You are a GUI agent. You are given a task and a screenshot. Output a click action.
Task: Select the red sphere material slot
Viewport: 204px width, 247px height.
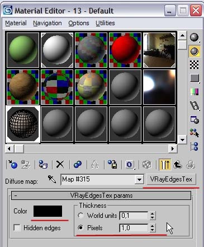(x=125, y=50)
